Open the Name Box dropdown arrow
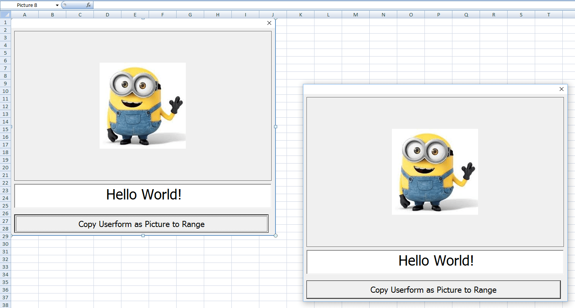575x308 pixels. 57,5
